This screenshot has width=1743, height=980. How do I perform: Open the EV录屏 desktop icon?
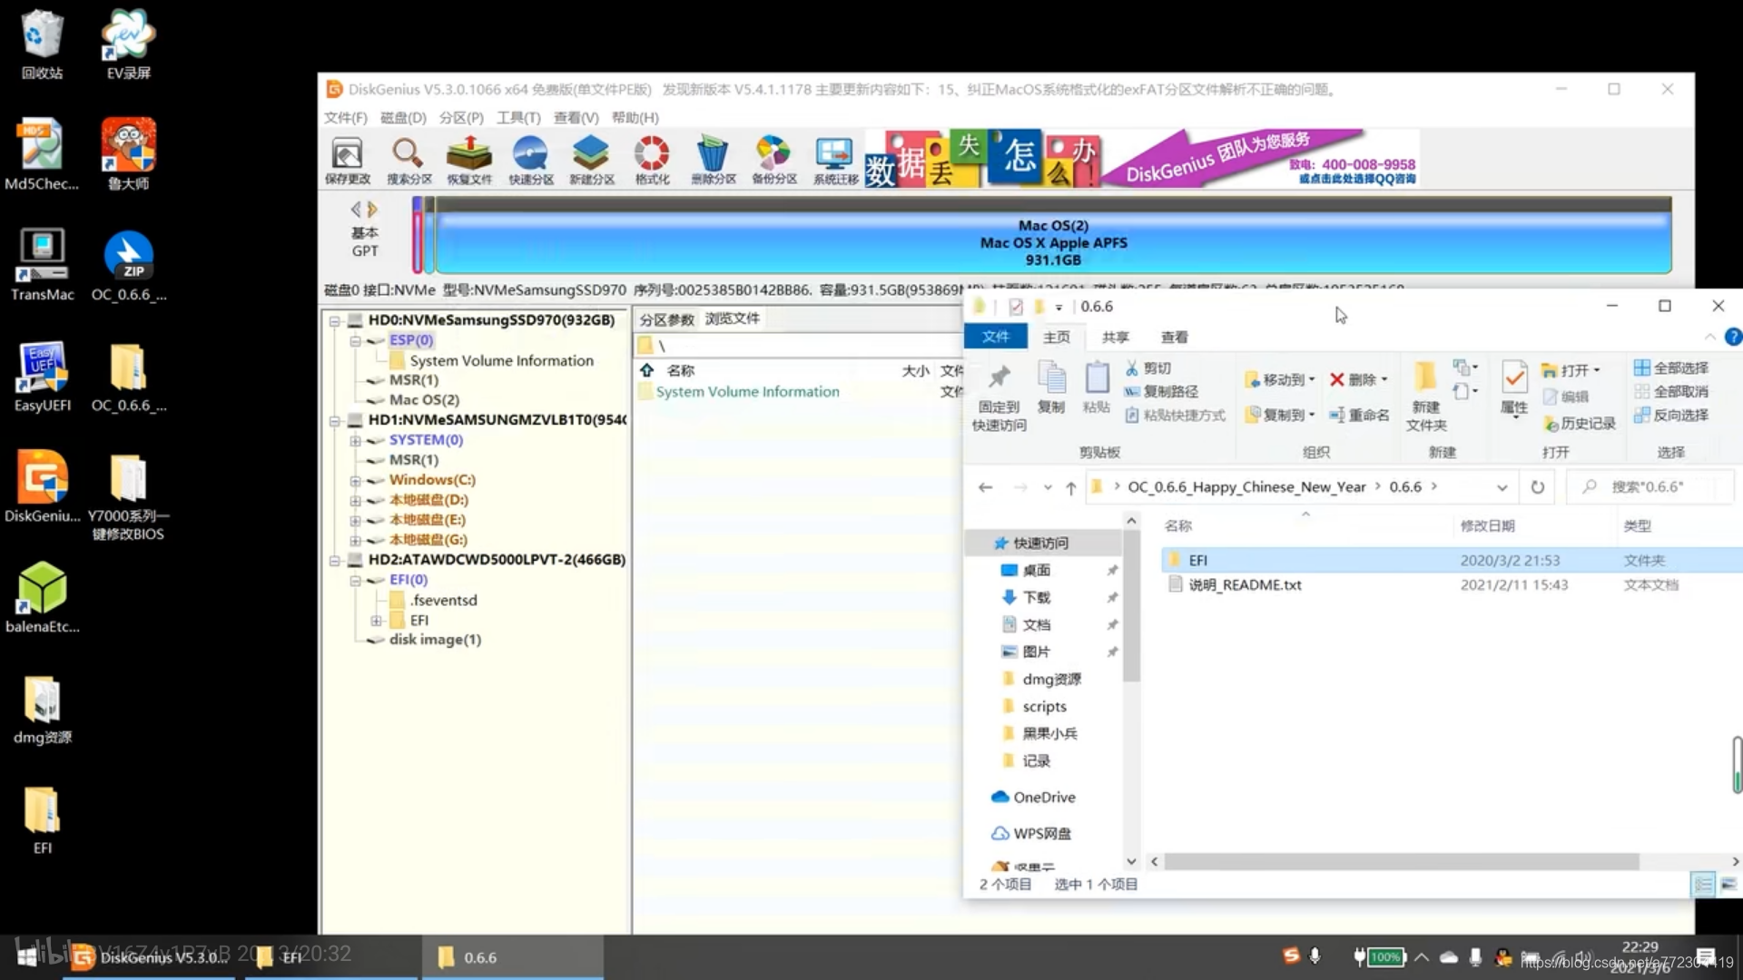[128, 44]
